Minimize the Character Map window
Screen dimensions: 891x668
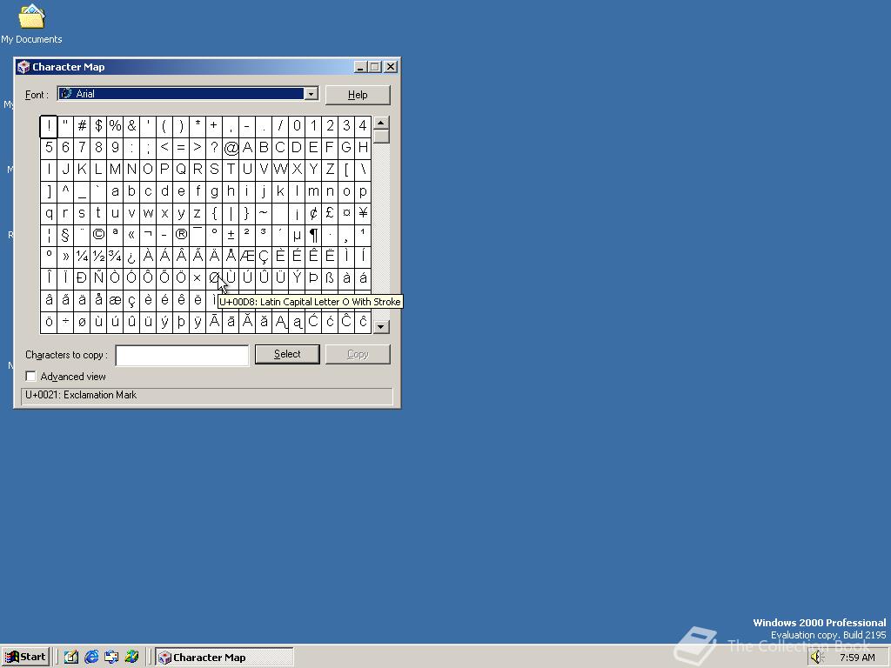click(360, 67)
